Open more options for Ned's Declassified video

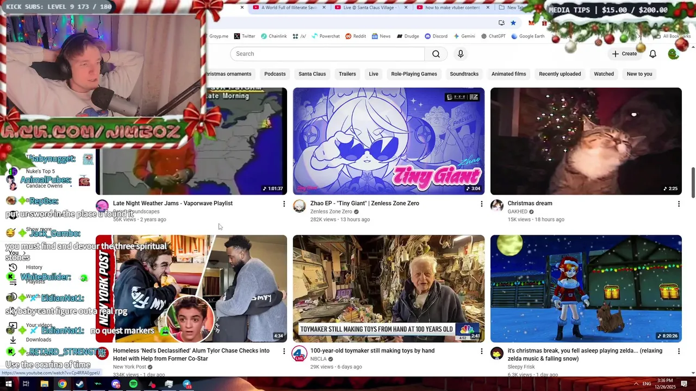click(284, 351)
